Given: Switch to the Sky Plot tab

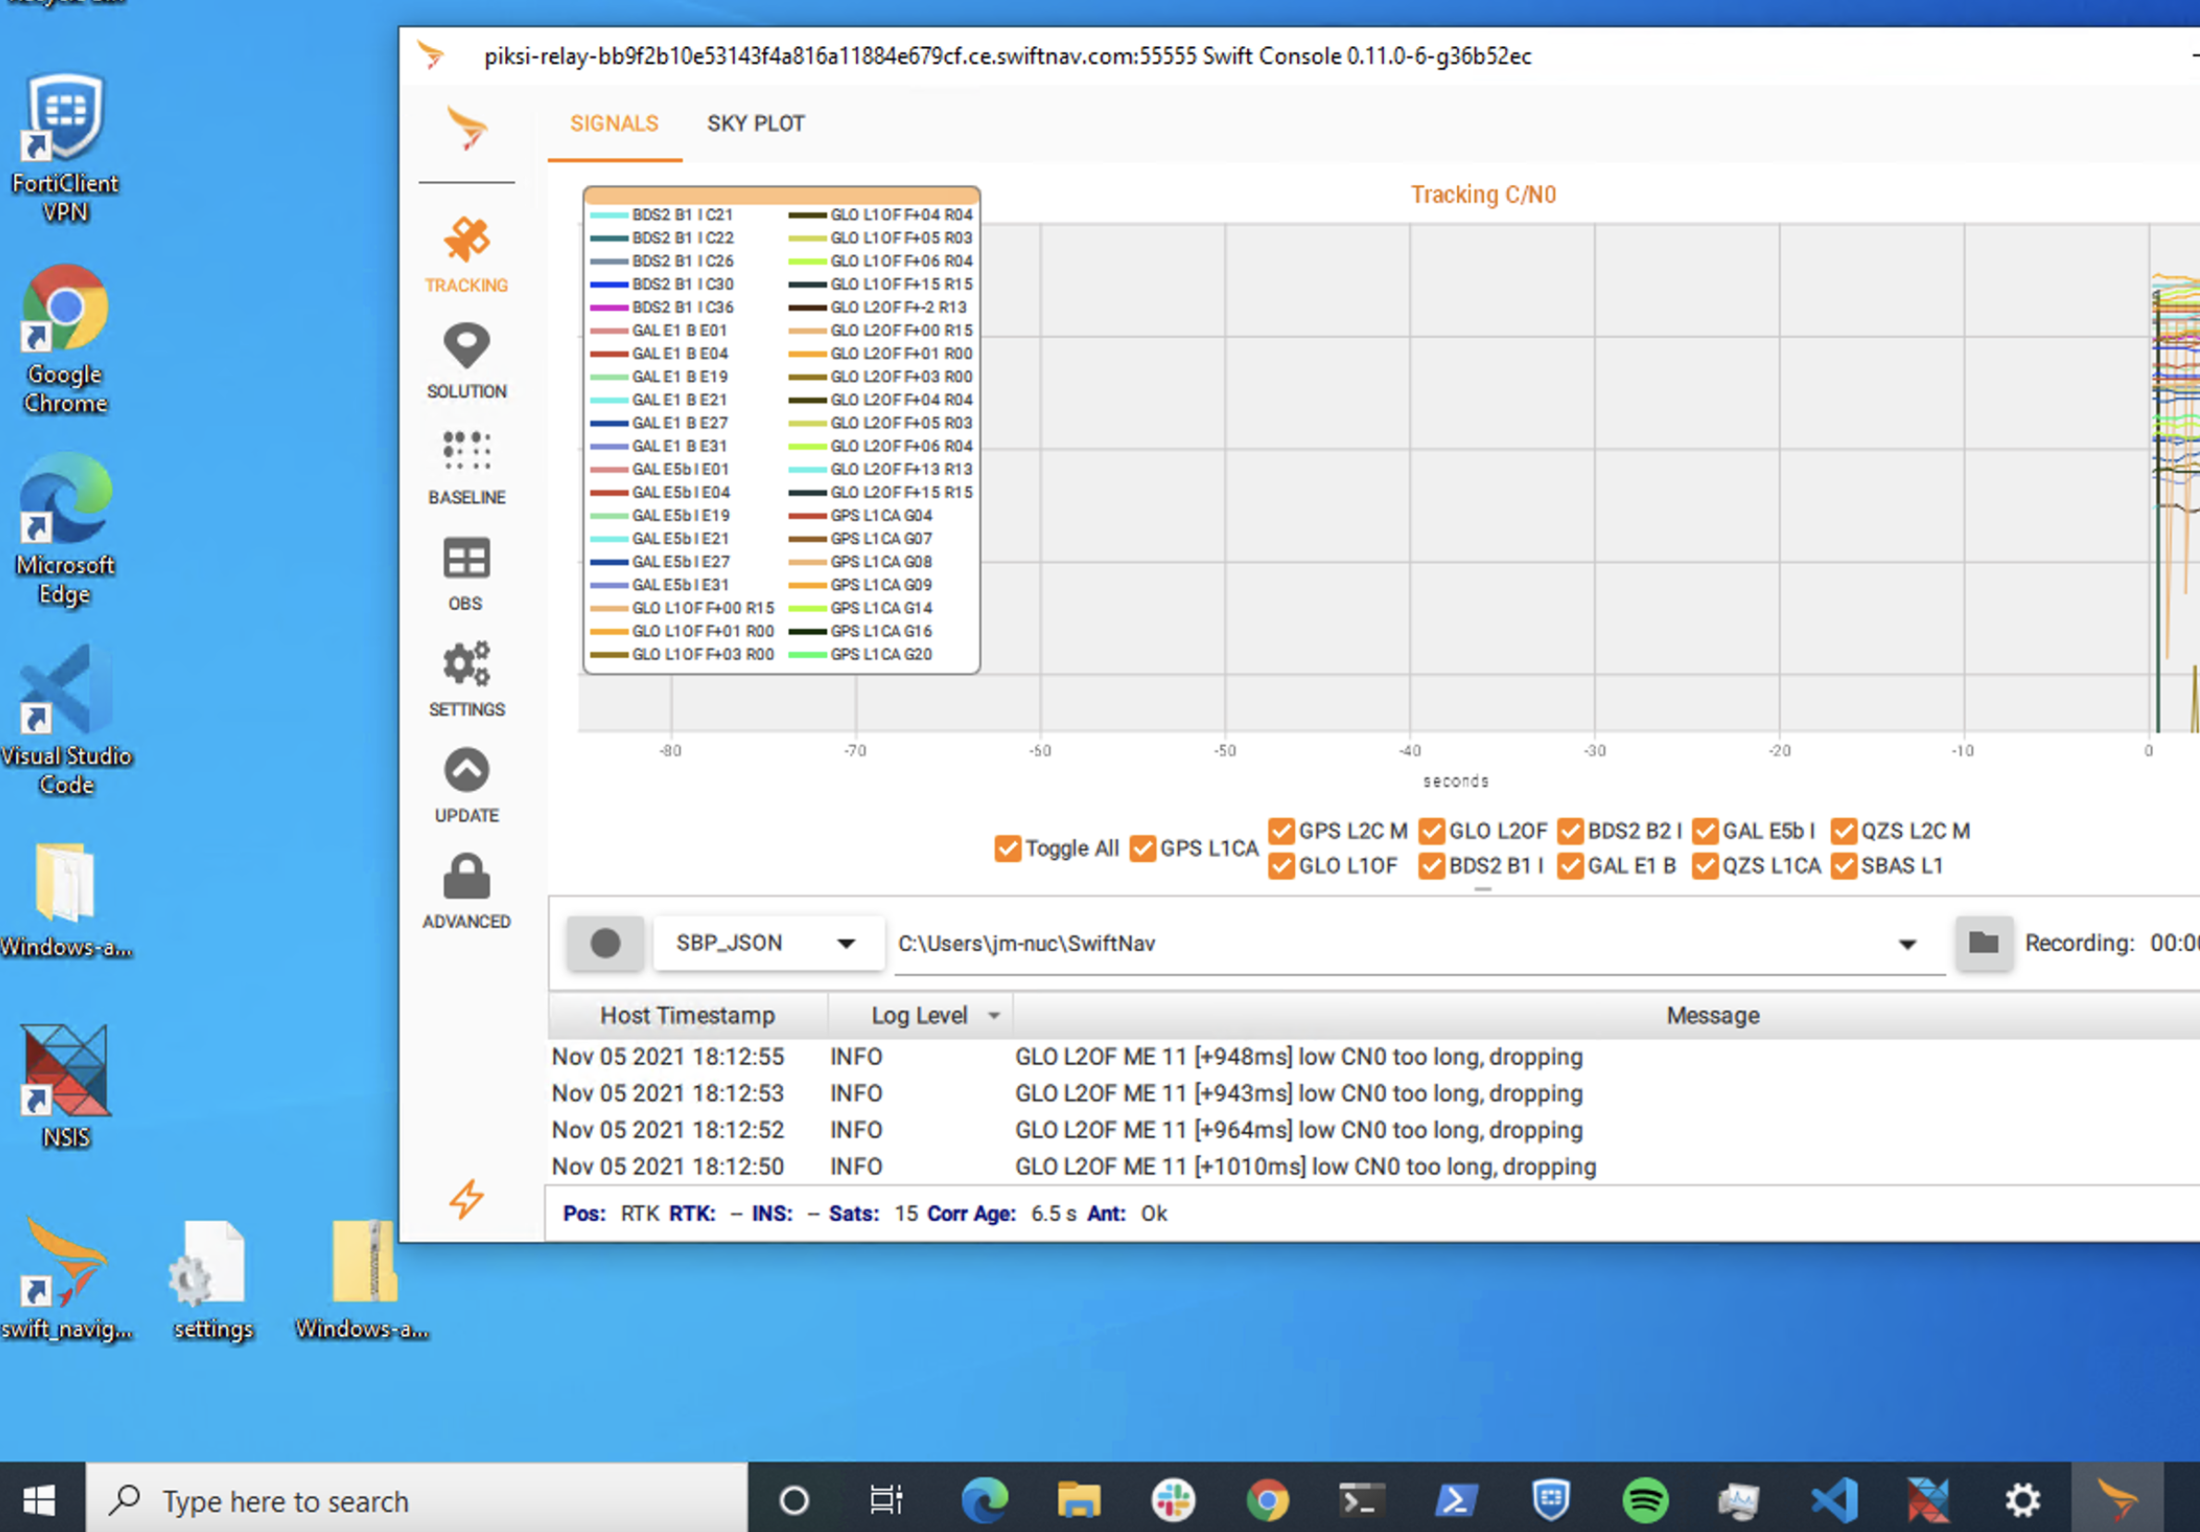Looking at the screenshot, I should (755, 124).
